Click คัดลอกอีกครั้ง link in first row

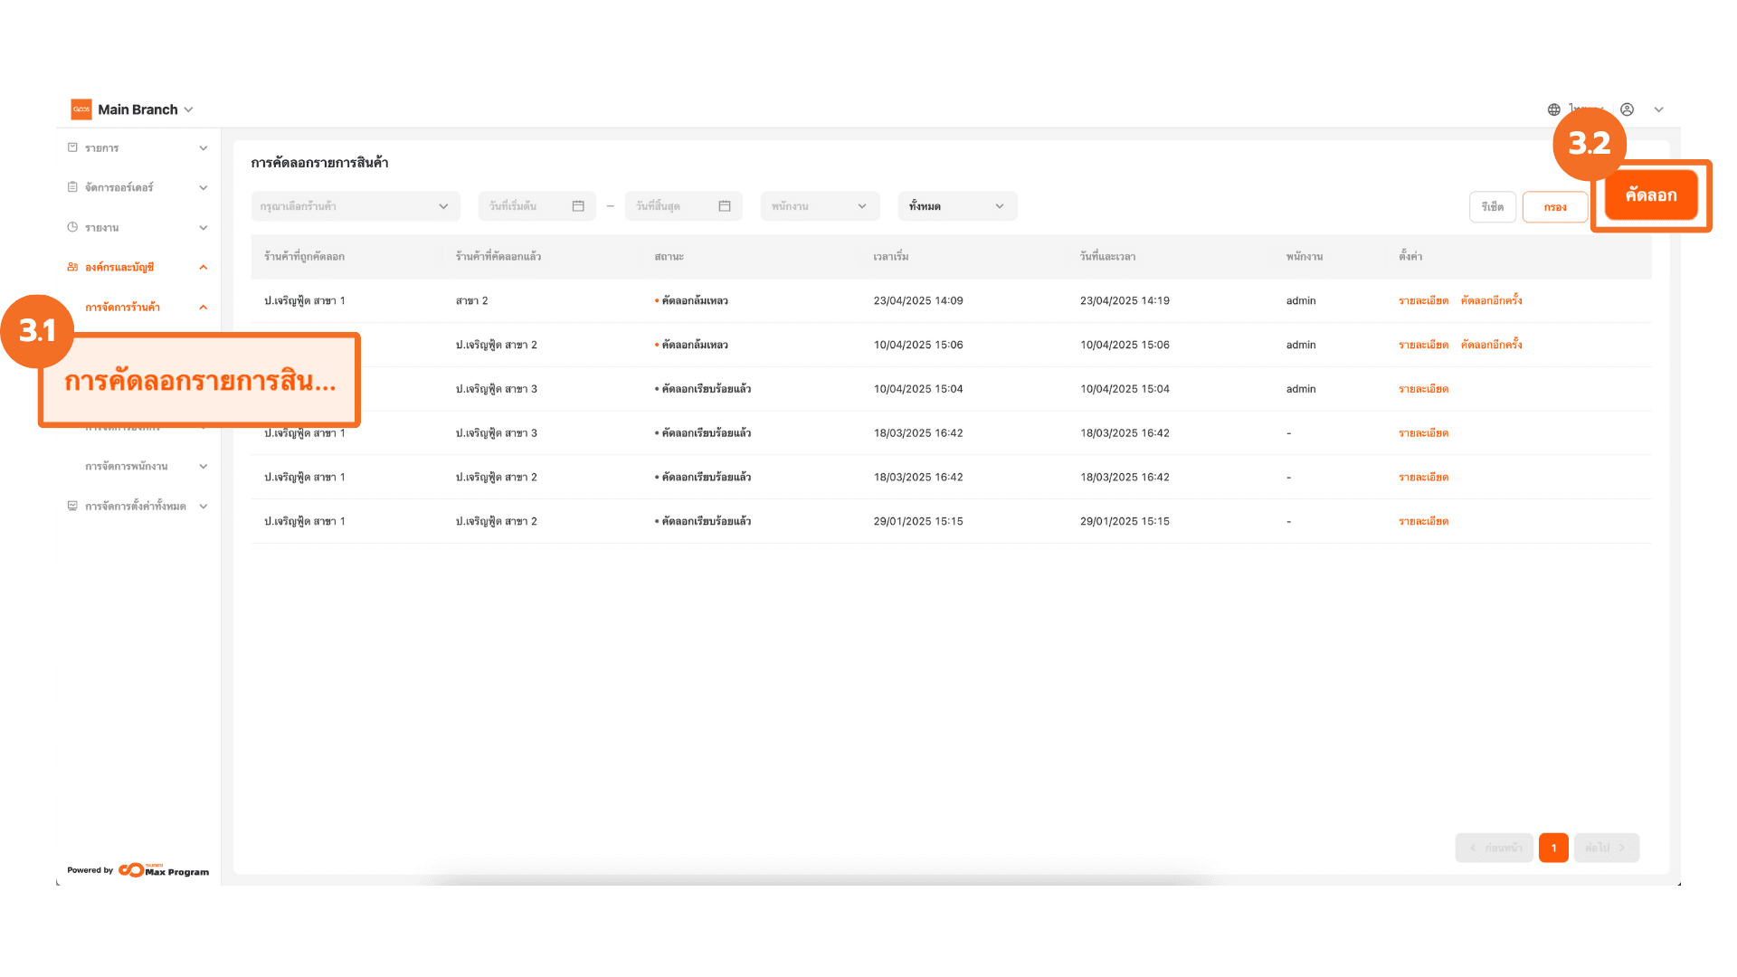click(1491, 300)
